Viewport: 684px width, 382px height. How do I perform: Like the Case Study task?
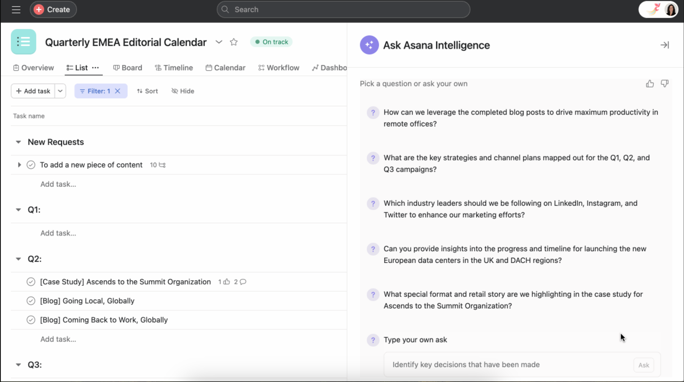[x=227, y=282]
